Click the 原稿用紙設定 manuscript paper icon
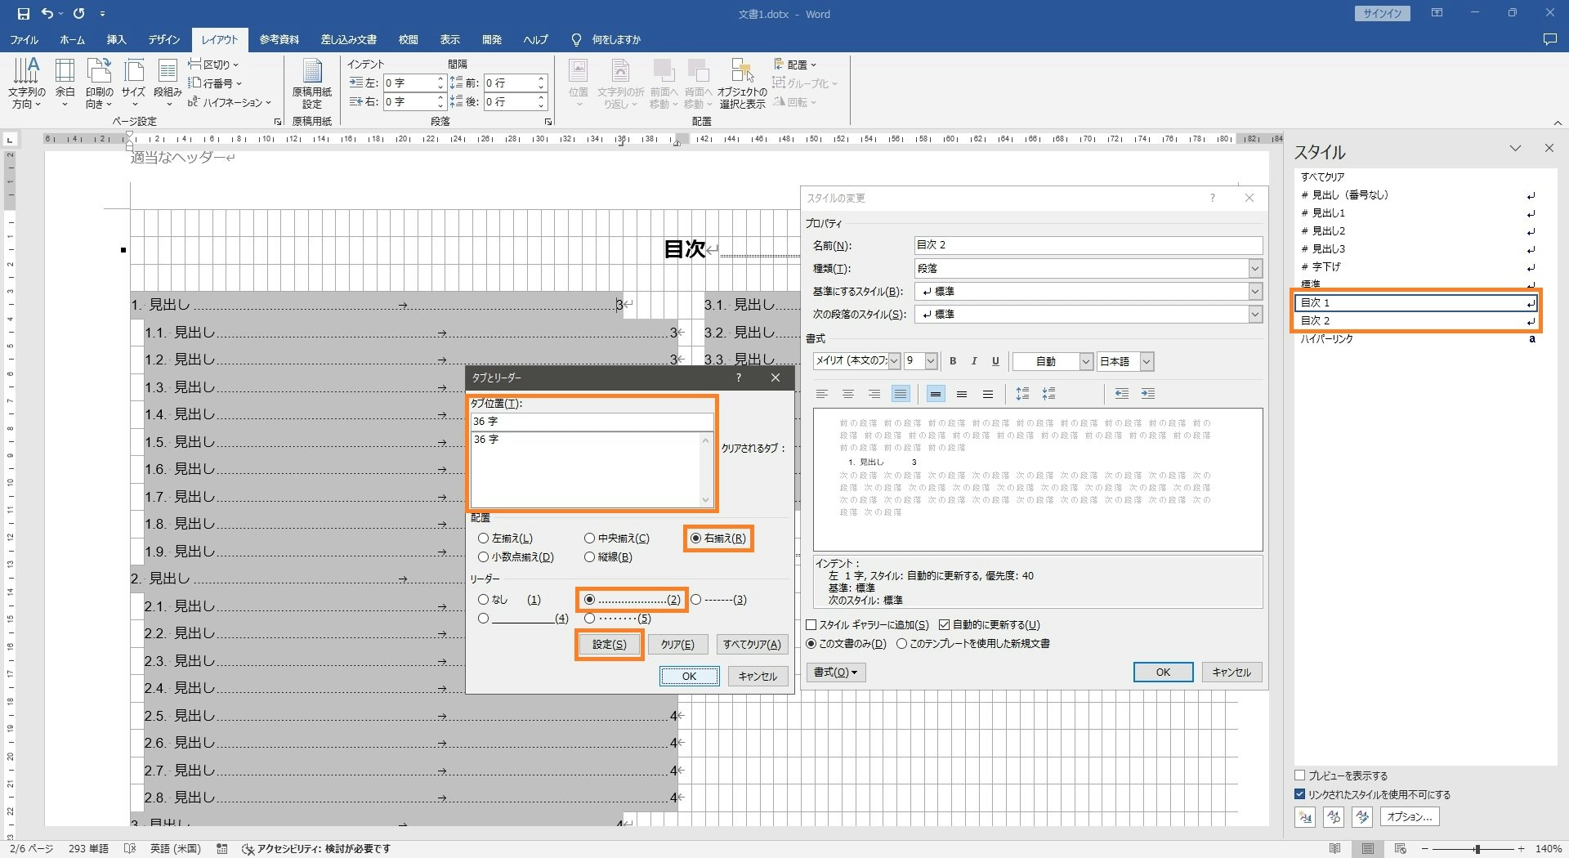Viewport: 1569px width, 858px height. point(312,83)
